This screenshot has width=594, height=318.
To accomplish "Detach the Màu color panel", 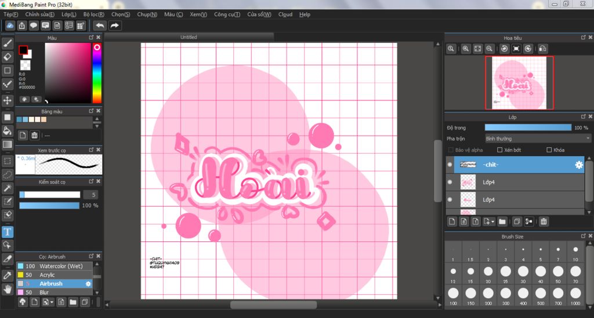I will coord(91,37).
